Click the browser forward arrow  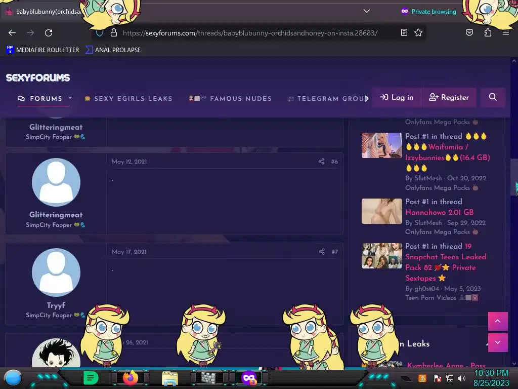coord(30,33)
